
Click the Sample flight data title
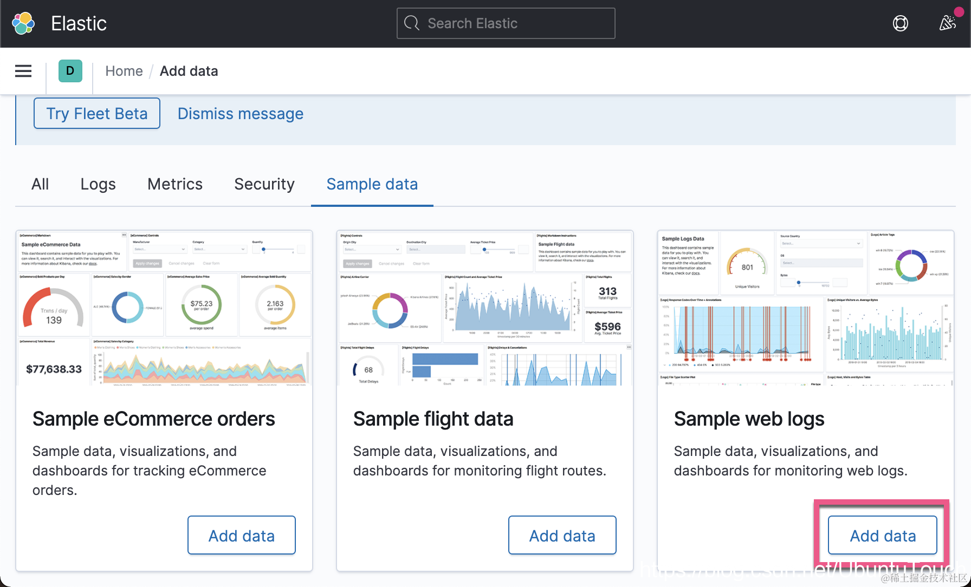[433, 419]
